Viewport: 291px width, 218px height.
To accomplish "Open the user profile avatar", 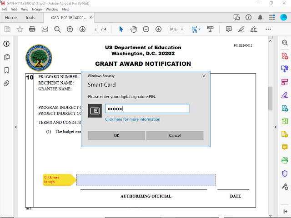I will click(284, 17).
